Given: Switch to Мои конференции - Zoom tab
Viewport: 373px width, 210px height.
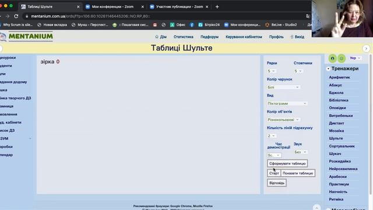Looking at the screenshot, I should (112, 6).
